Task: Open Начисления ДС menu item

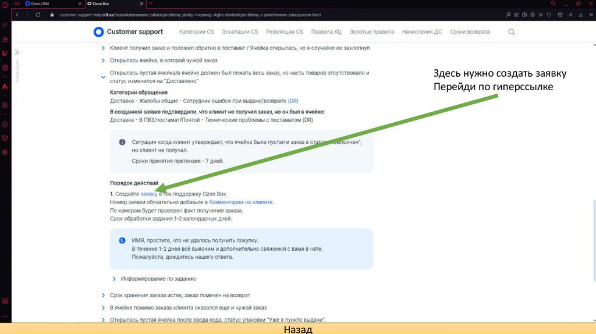Action: [x=422, y=32]
